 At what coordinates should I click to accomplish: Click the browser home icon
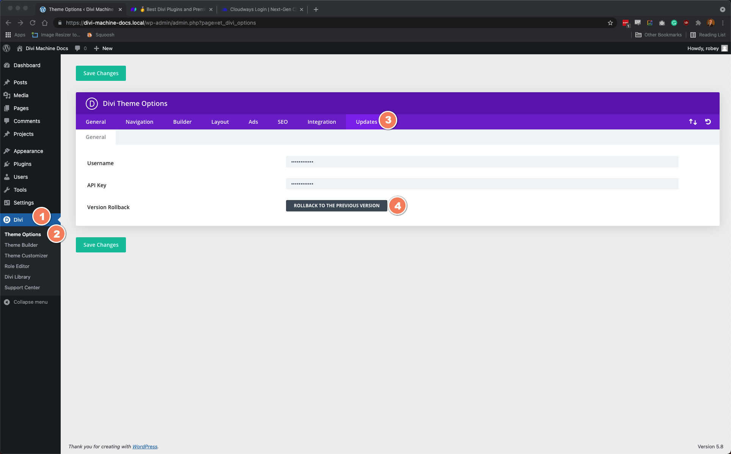[x=45, y=23]
